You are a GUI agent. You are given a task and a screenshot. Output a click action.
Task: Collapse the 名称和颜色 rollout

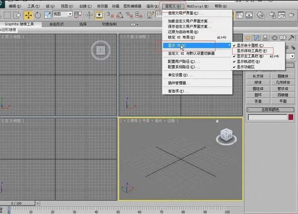point(270,110)
